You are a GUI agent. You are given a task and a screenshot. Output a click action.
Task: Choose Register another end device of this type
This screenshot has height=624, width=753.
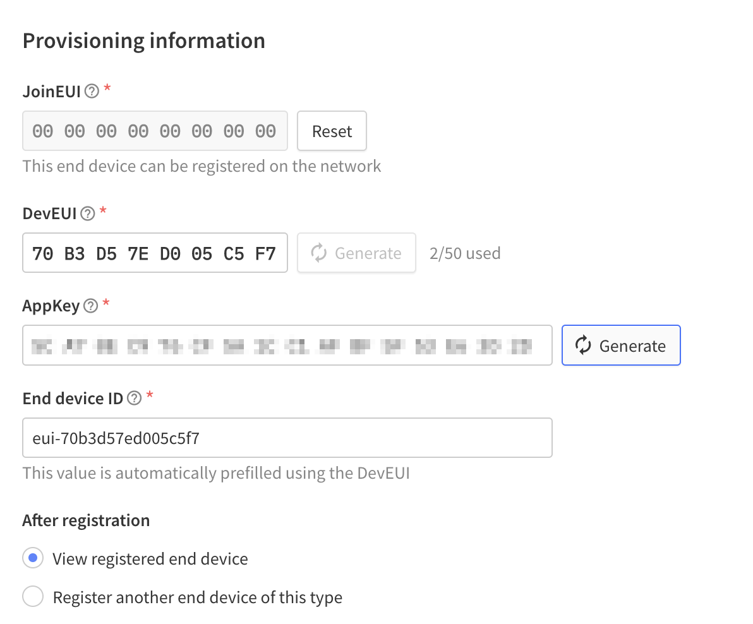33,597
